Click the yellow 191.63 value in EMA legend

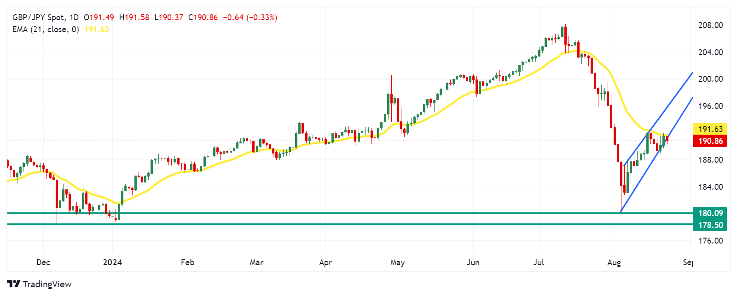[97, 29]
